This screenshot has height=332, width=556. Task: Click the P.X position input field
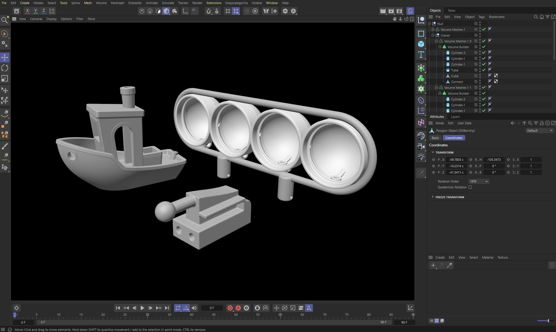coord(456,160)
